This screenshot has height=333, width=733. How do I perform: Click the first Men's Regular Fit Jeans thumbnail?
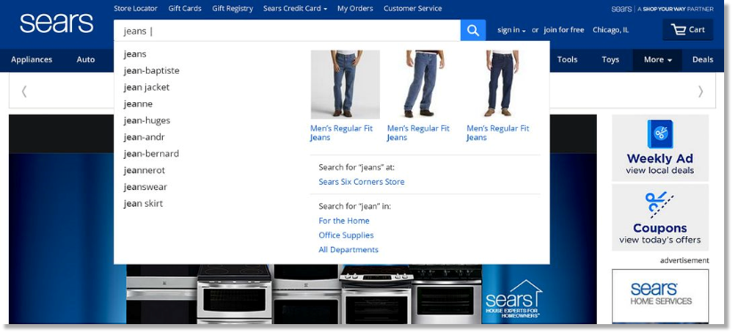click(345, 84)
